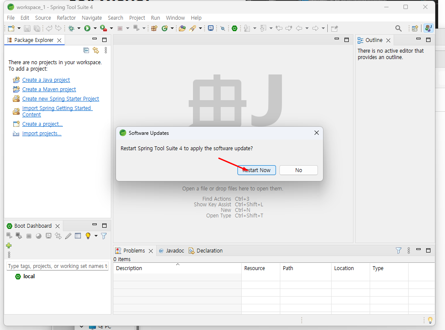Switch to the Declaration tab
Image resolution: width=445 pixels, height=330 pixels.
coord(206,251)
